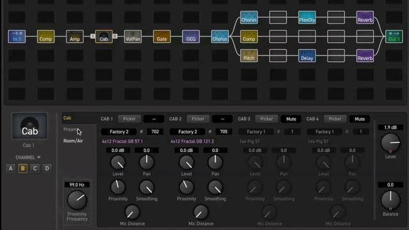
Task: Click the CAB 1 number field 702
Action: 155,132
